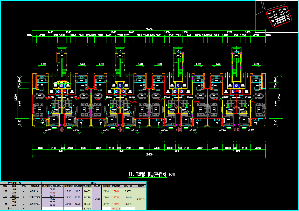Click the 1:200 scale label beside title
299x211 pixels.
pos(172,175)
